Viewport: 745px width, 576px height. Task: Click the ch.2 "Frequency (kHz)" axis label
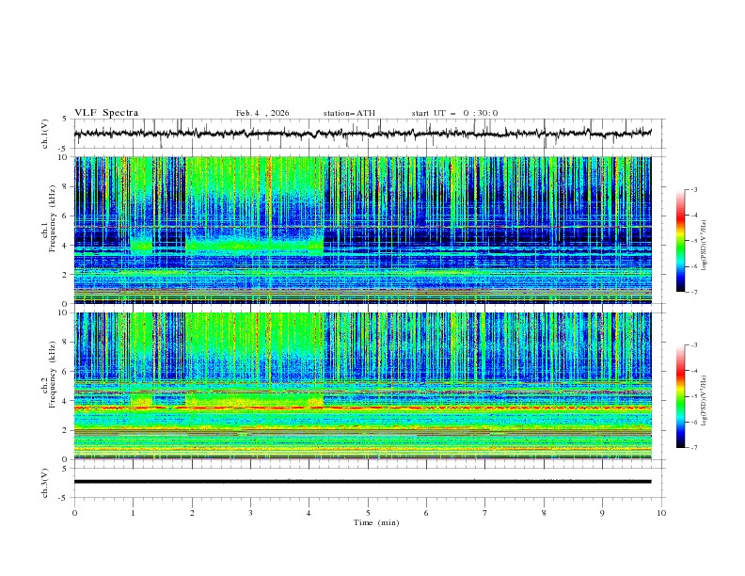53,375
